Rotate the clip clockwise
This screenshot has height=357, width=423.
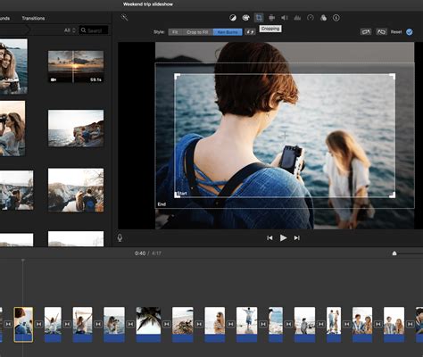pyautogui.click(x=381, y=31)
